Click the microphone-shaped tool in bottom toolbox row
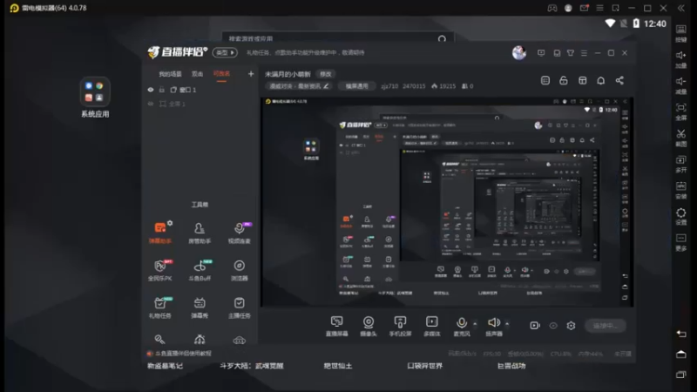 (160, 340)
